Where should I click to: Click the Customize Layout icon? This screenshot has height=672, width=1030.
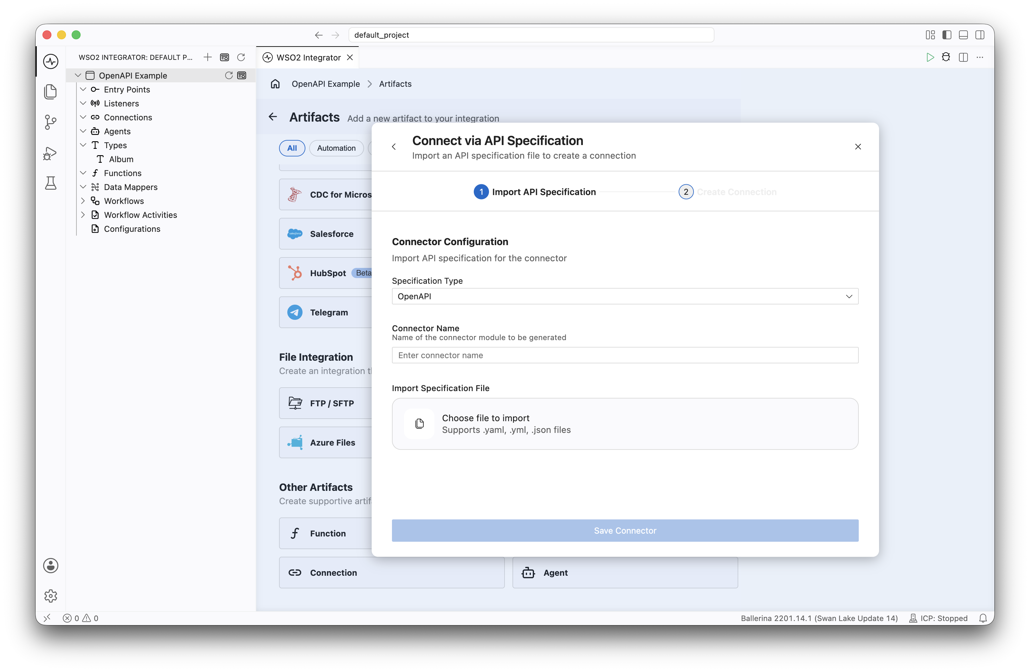(x=930, y=35)
